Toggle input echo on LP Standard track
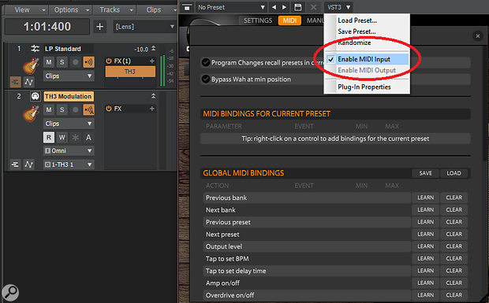489x303 pixels. pos(88,62)
